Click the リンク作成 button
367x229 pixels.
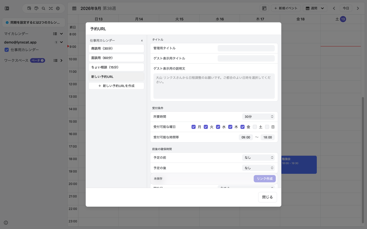coord(265,179)
